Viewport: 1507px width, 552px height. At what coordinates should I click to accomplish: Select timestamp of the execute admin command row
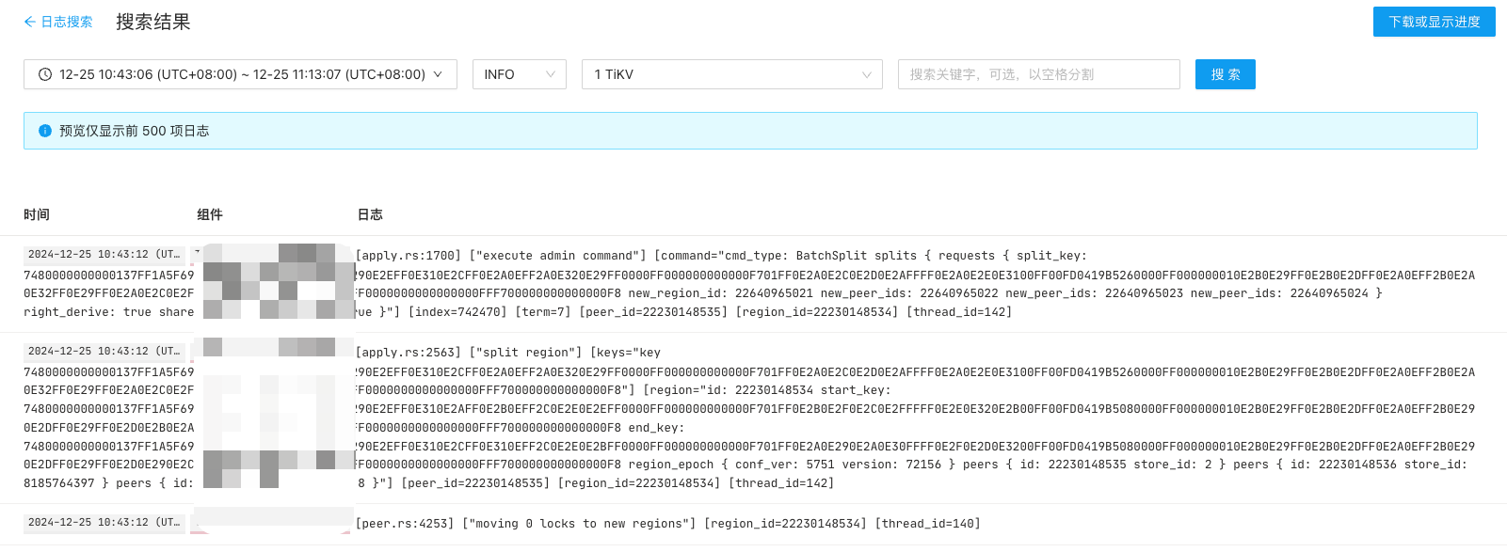pos(104,254)
